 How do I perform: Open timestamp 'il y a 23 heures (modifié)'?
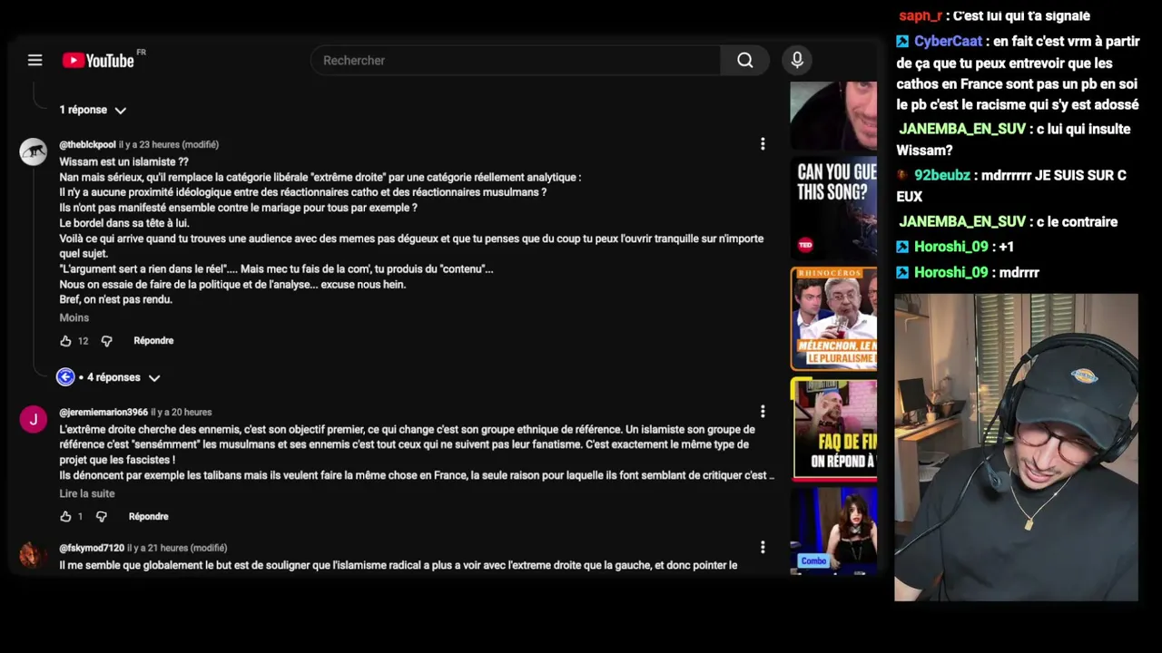[x=169, y=144]
